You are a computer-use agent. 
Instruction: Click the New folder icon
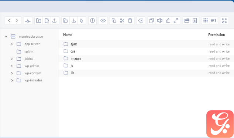point(38,20)
